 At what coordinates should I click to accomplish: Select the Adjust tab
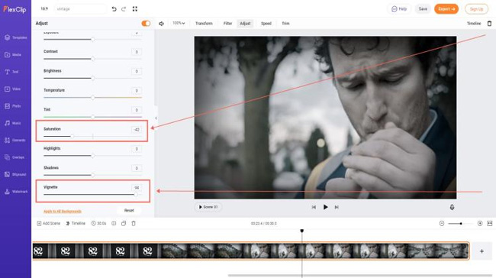tap(245, 24)
